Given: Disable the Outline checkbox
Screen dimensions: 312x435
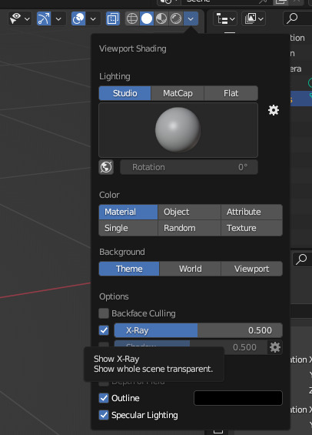Looking at the screenshot, I should 104,398.
